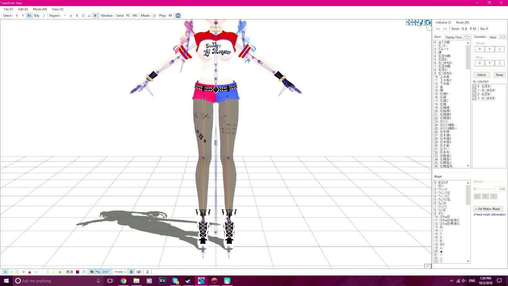Click the morph list scroll-down arrow

pyautogui.click(x=468, y=261)
